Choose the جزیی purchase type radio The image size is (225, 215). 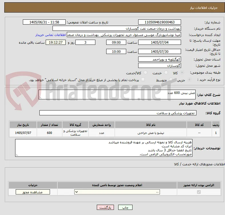[189, 79]
